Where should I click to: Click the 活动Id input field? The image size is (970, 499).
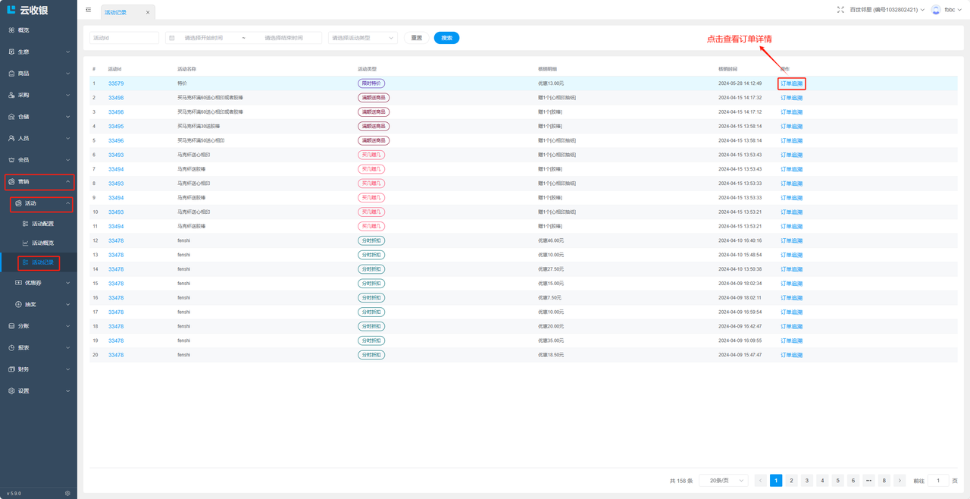pyautogui.click(x=124, y=38)
